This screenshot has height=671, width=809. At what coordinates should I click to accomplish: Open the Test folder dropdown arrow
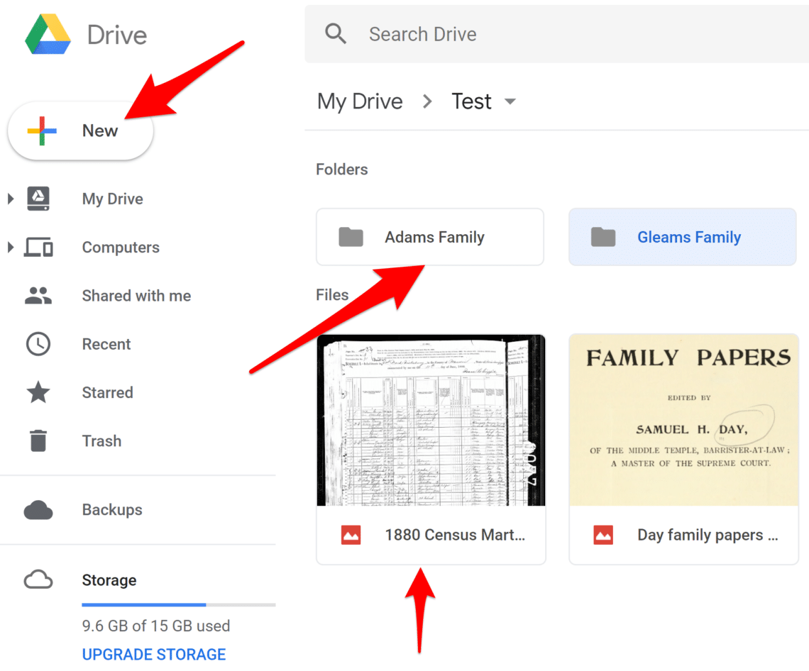point(511,101)
